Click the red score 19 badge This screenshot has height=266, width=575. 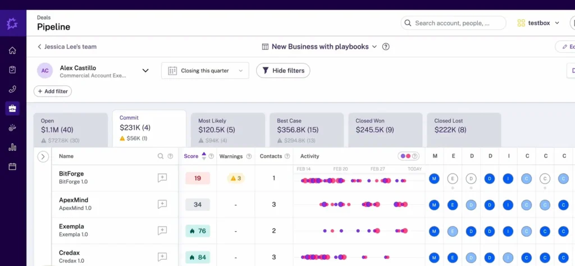[x=198, y=178]
